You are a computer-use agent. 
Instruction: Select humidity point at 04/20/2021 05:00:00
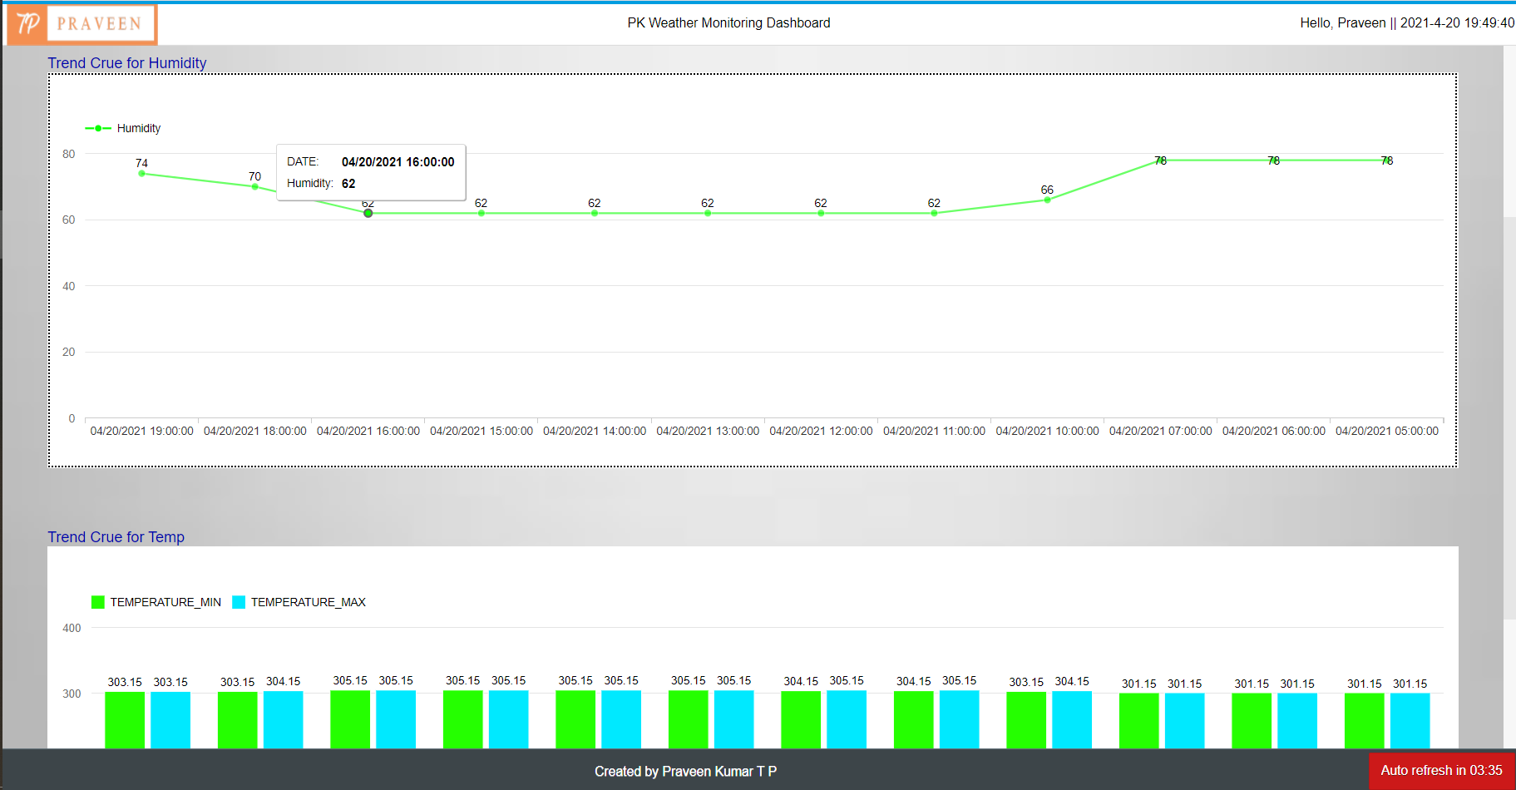pyautogui.click(x=1387, y=160)
